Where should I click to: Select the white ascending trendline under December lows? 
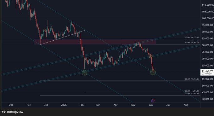63,37
